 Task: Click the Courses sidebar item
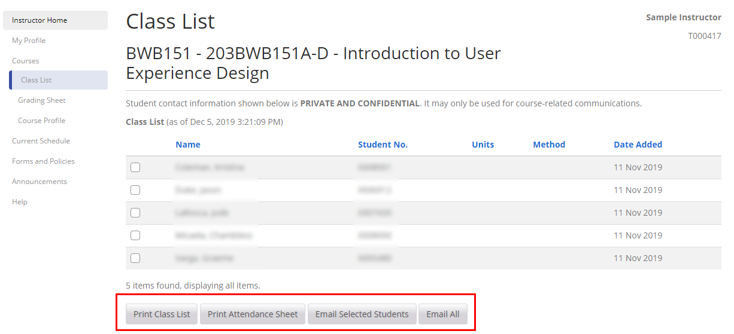(26, 61)
